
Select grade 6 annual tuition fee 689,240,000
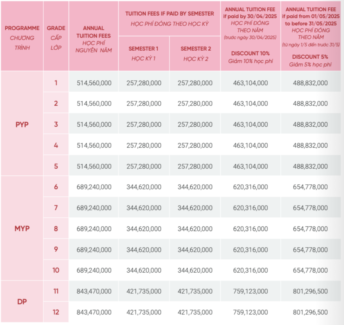click(x=94, y=187)
